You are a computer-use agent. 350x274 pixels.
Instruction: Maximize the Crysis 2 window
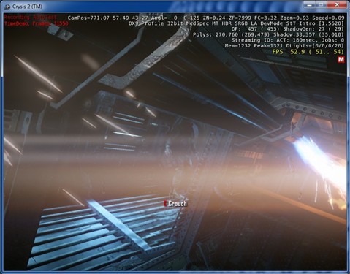321,4
